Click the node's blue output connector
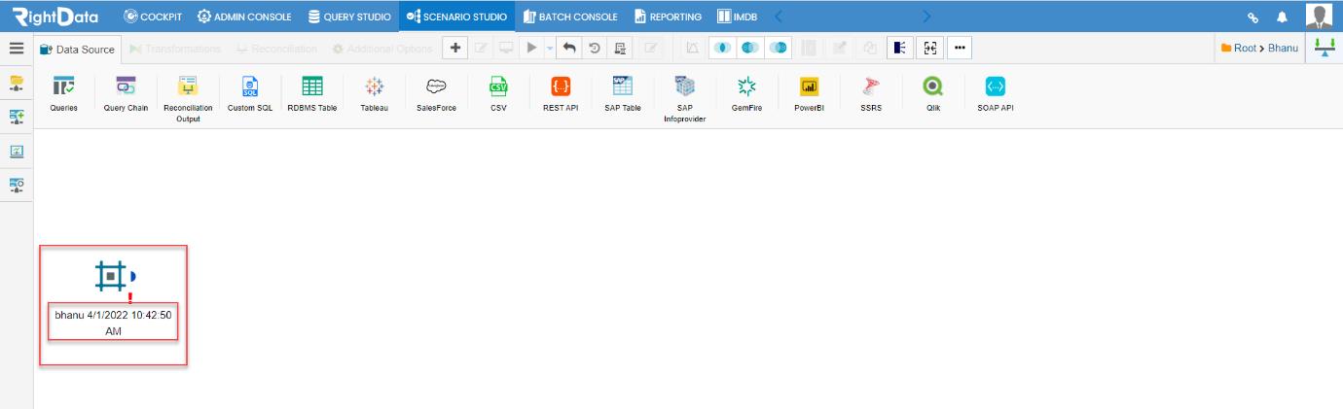 (132, 277)
